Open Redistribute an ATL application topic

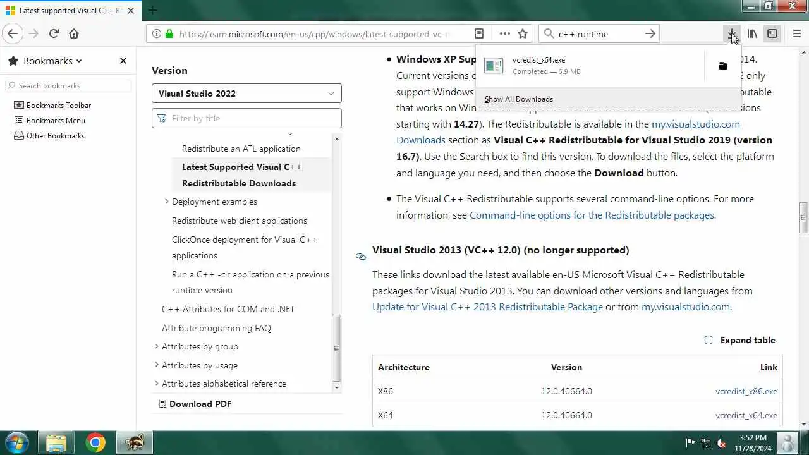pos(241,149)
